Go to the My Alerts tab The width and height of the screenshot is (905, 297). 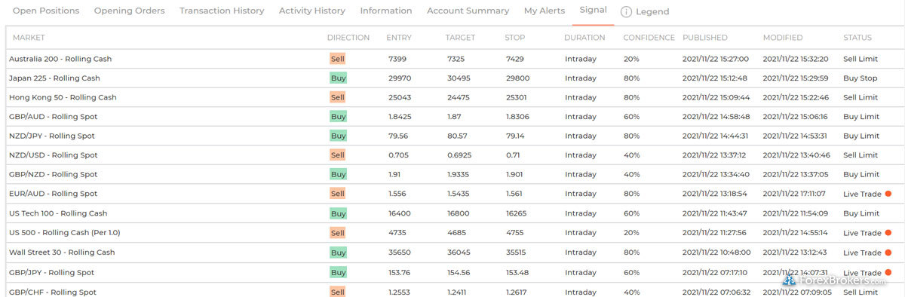[545, 11]
